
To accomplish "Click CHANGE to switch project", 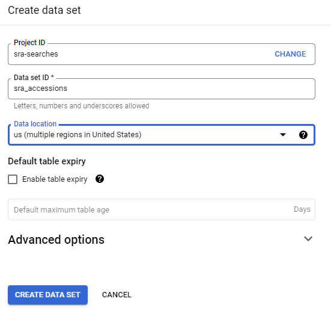I will (x=290, y=54).
